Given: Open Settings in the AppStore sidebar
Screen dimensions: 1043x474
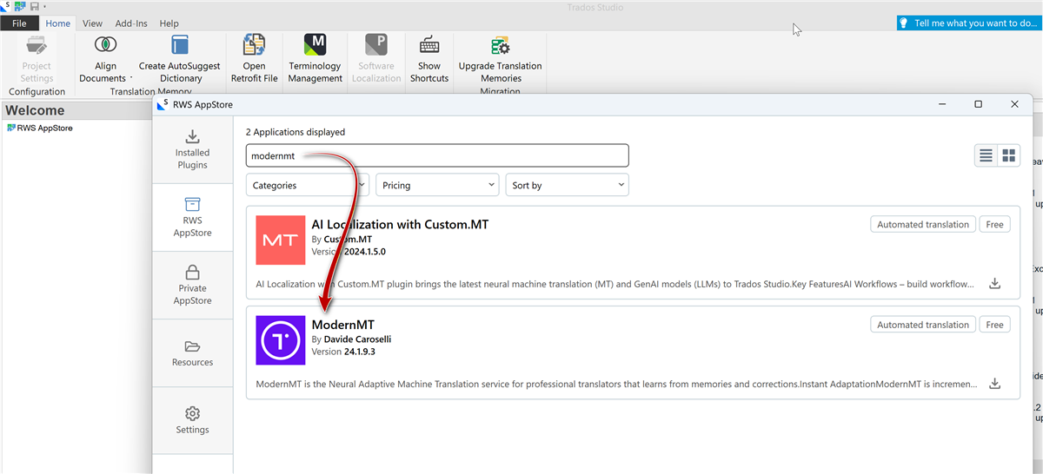Looking at the screenshot, I should tap(192, 420).
